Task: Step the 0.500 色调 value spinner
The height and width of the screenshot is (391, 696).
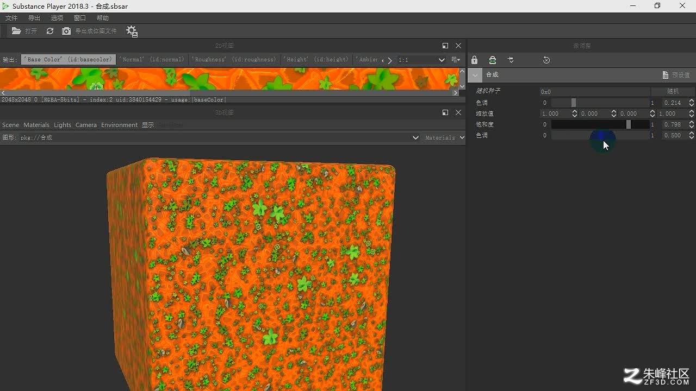Action: pyautogui.click(x=692, y=135)
